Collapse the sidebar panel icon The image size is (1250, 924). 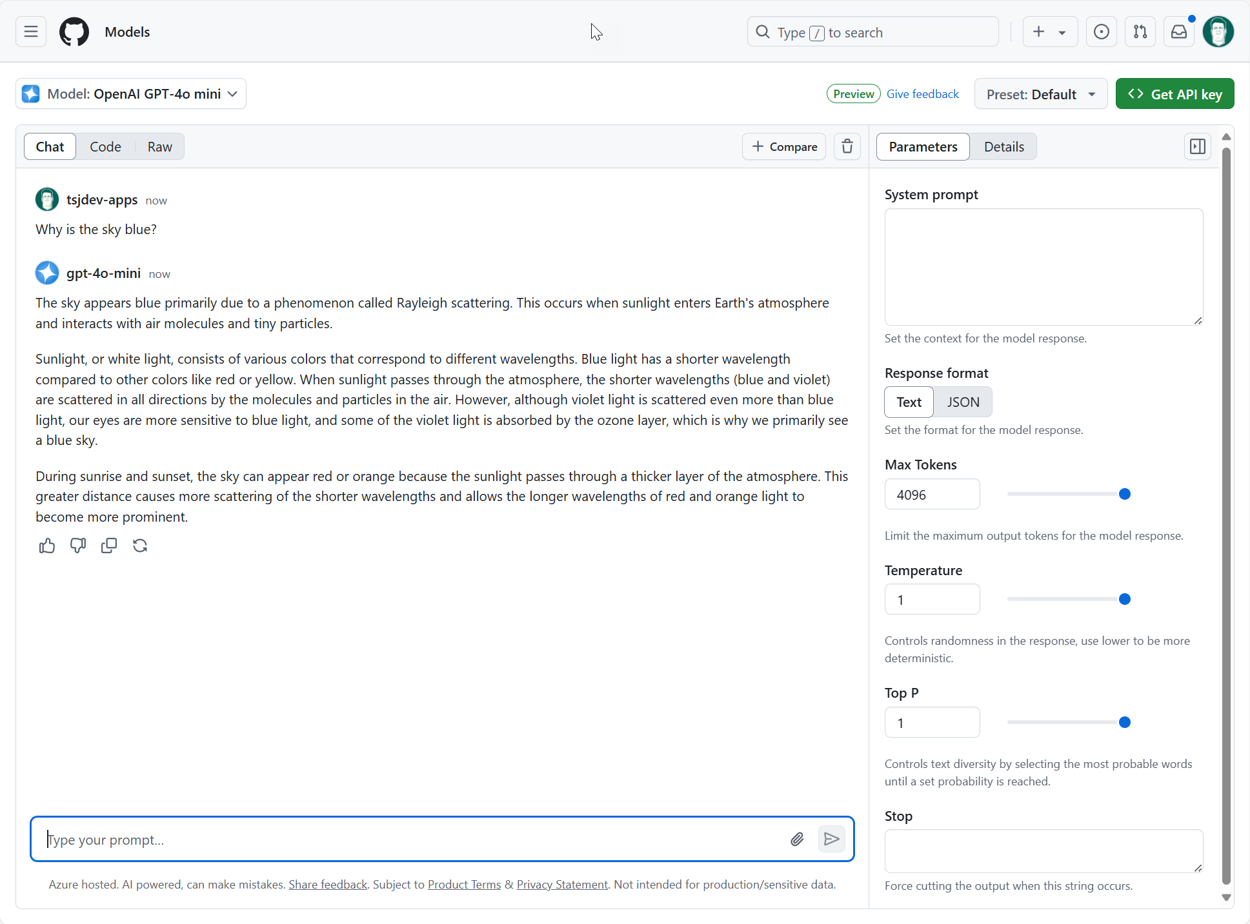tap(1197, 146)
